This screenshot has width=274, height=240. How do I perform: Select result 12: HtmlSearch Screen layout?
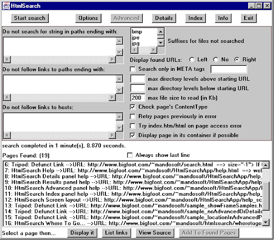click(133, 200)
